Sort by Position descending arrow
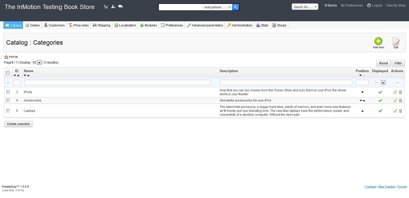The image size is (409, 198). [x=360, y=76]
